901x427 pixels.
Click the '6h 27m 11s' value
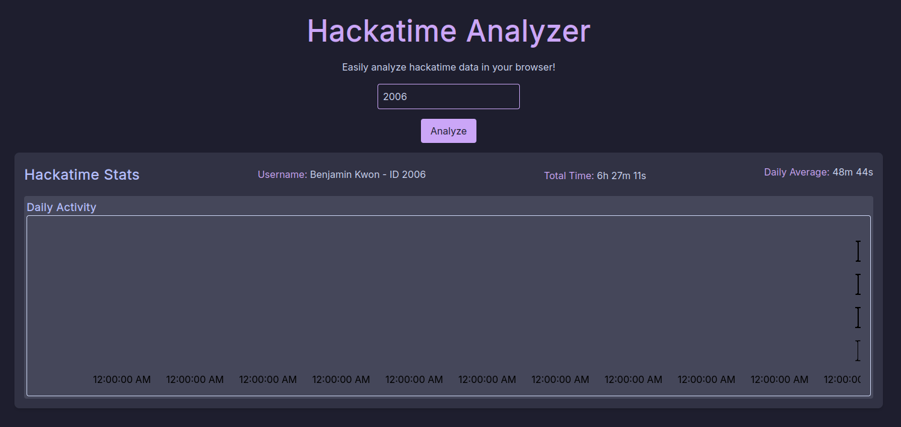point(621,176)
